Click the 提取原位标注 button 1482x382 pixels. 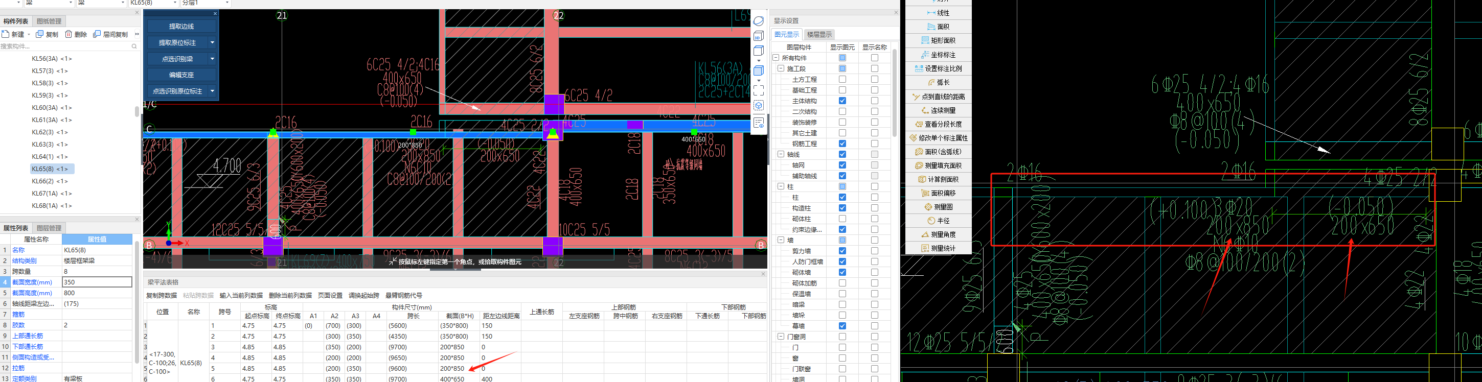(177, 42)
